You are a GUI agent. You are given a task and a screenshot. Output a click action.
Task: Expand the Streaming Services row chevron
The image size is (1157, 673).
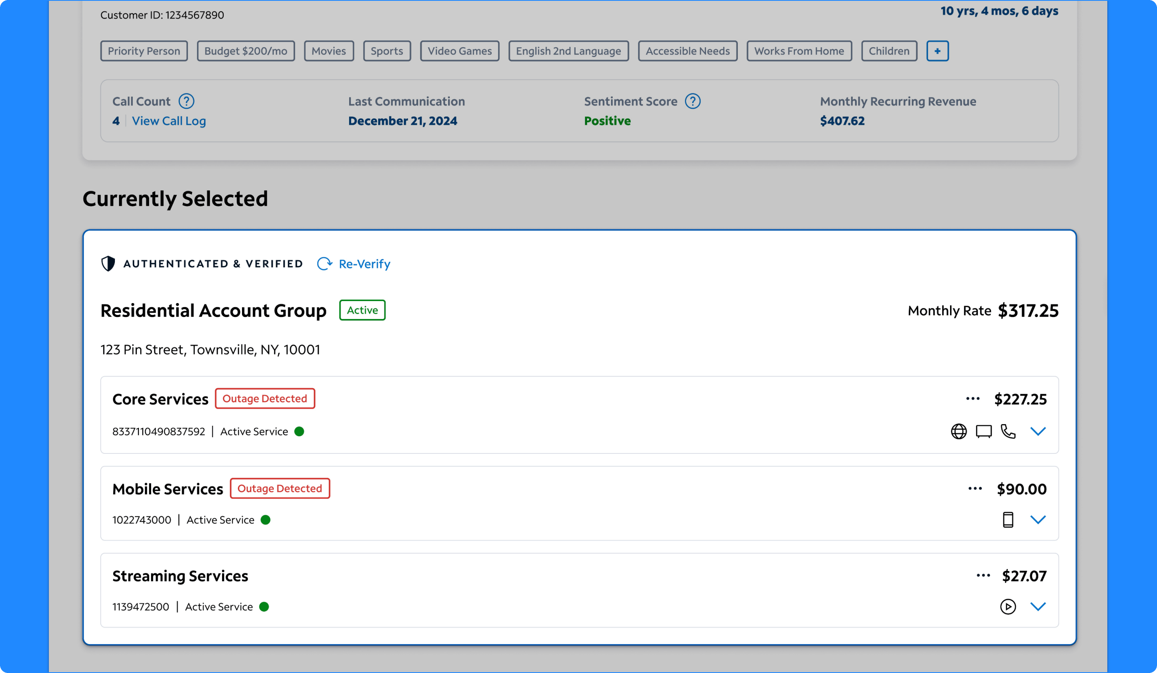tap(1038, 607)
